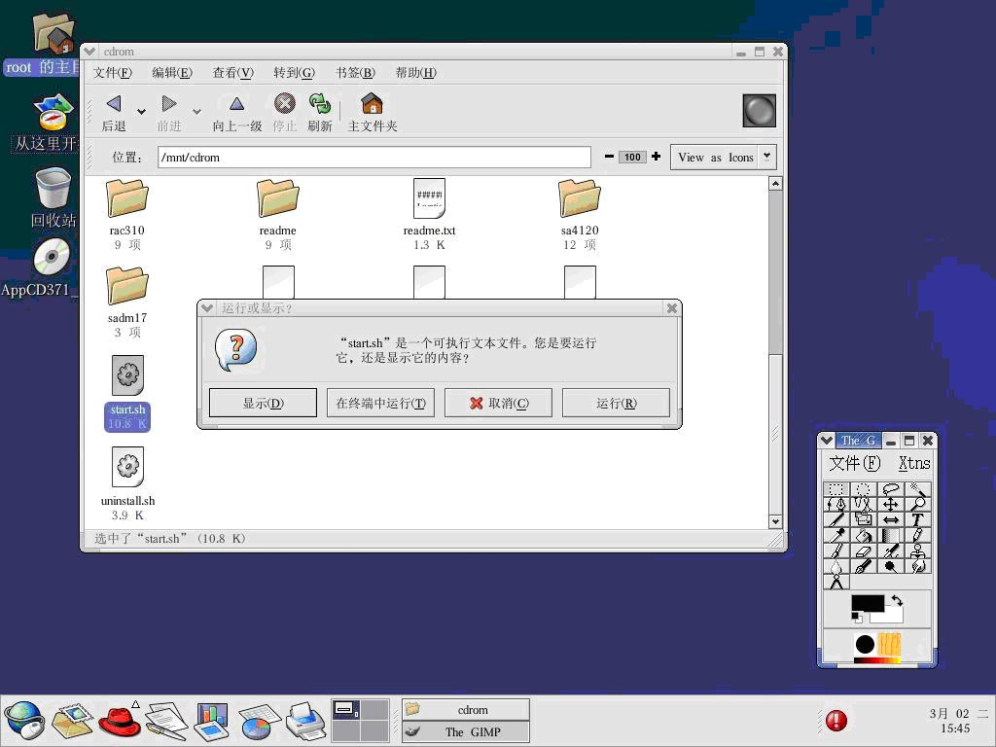996x747 pixels.
Task: Select the Fuzzy Select magic wand tool
Action: click(917, 489)
